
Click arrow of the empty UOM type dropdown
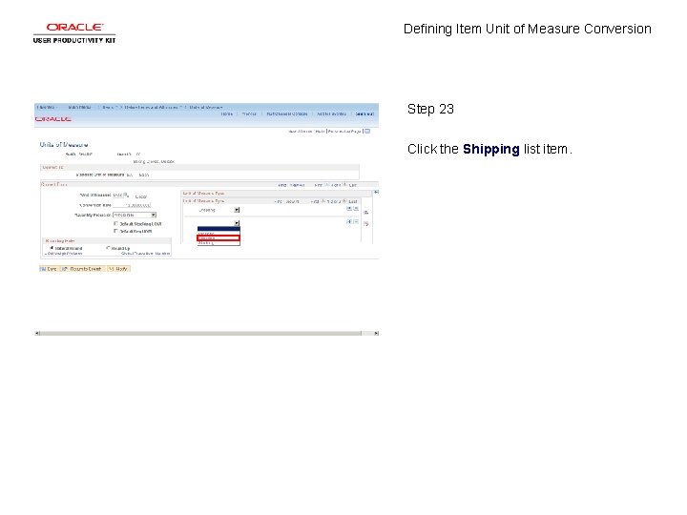[x=237, y=223]
